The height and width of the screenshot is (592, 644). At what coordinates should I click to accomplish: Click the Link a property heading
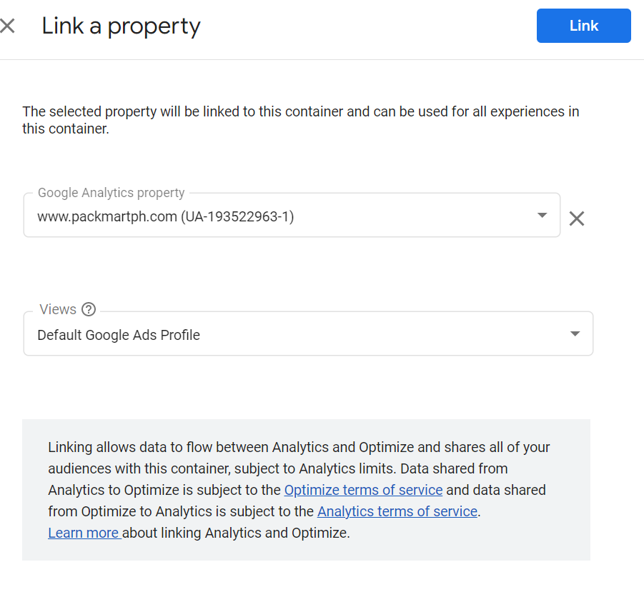(x=122, y=26)
